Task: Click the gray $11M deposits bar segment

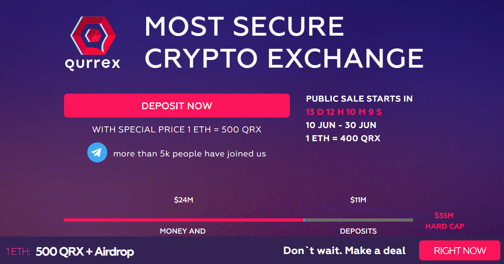Action: point(359,220)
